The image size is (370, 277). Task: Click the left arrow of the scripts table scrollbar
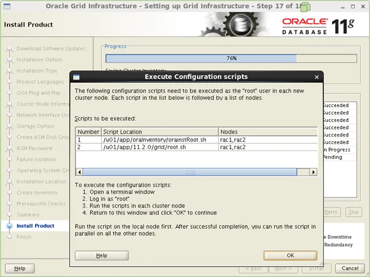[x=79, y=172]
